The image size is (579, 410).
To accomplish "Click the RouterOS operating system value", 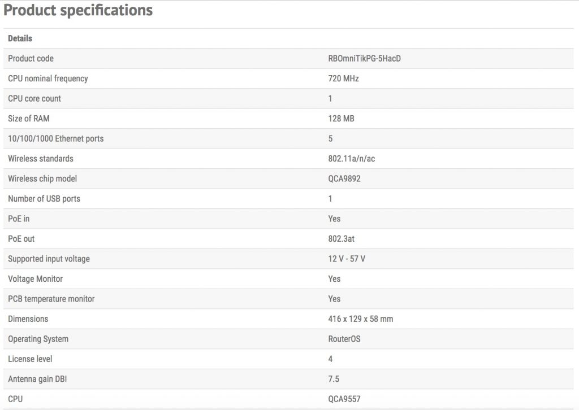I will 344,339.
